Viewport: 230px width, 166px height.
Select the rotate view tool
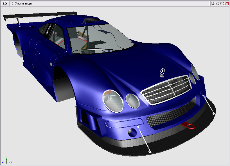[x=222, y=4]
